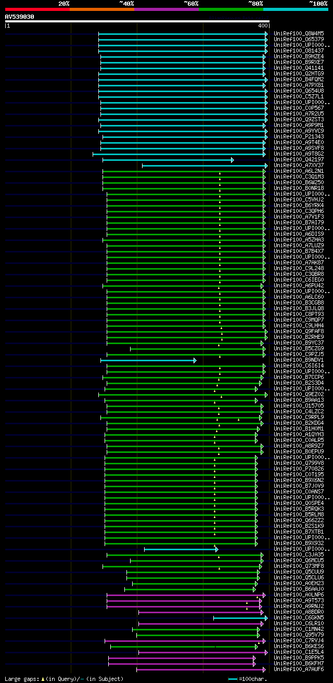Click the white query ruler bar
333x683 pixels.
137,21
